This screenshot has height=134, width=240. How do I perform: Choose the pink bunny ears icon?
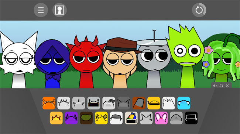pyautogui.click(x=161, y=118)
